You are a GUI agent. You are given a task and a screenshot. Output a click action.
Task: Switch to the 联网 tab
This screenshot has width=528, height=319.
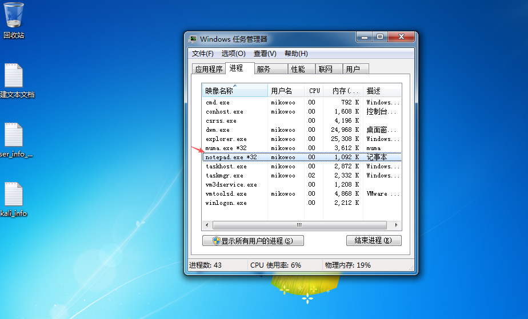329,69
